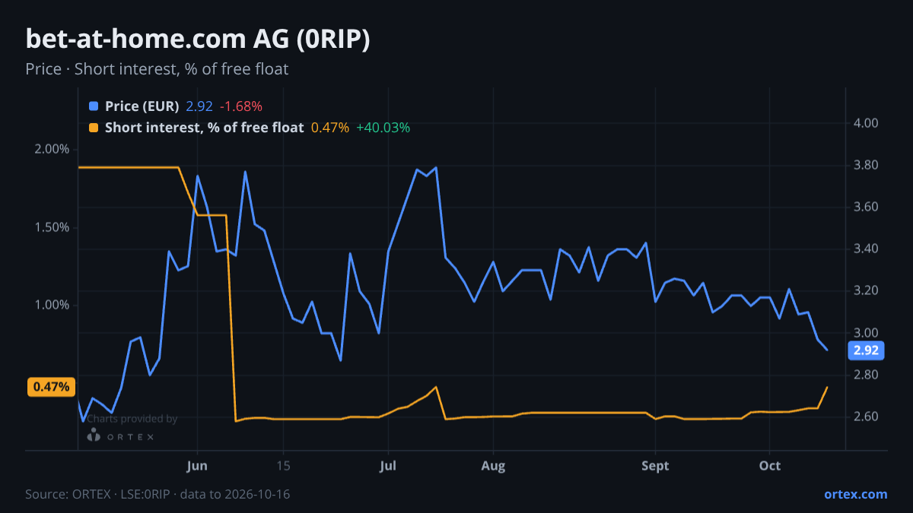
Task: Click the subtitle Price · Short interest text
Action: [x=157, y=69]
